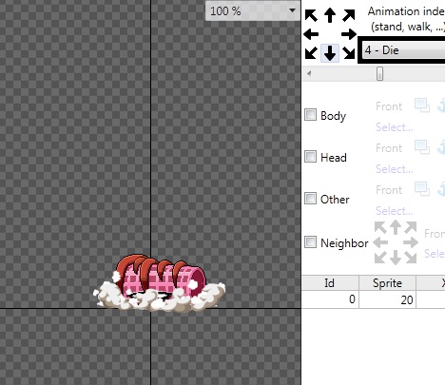This screenshot has width=445, height=385.
Task: Select the sprite cell containing 20
Action: (x=387, y=299)
